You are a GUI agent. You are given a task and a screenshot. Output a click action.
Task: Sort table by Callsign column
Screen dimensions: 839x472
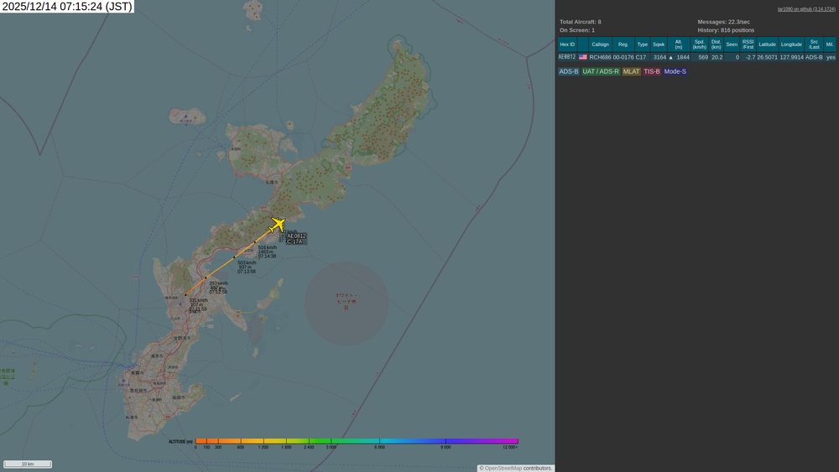[x=600, y=44]
